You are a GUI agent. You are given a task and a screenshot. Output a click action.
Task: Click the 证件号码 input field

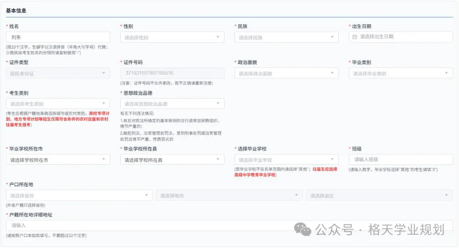coord(172,73)
